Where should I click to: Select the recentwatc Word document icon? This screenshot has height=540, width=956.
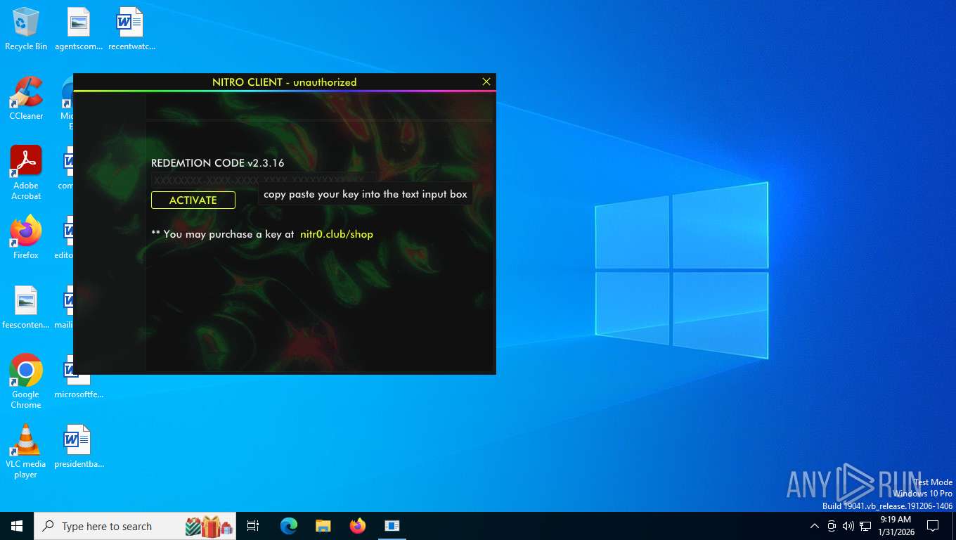[131, 30]
